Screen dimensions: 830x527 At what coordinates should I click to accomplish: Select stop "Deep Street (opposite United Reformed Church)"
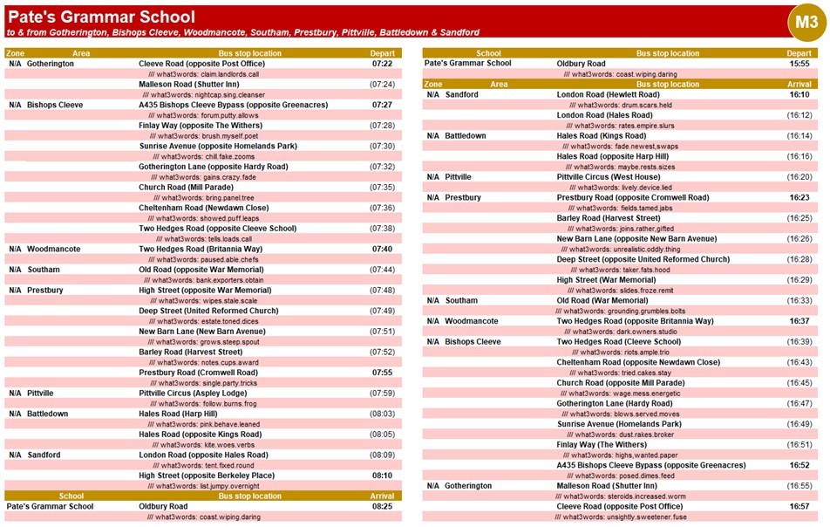pos(643,260)
